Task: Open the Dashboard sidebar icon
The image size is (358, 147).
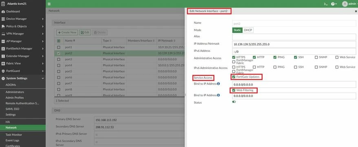Action: [3, 11]
